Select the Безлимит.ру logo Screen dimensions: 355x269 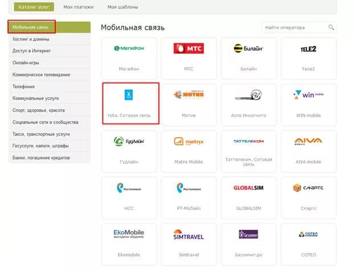point(248,234)
